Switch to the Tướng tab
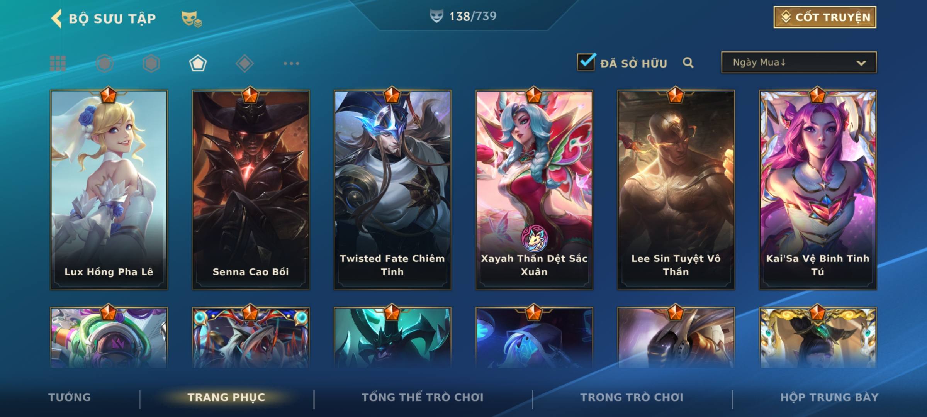927x417 pixels. pos(70,397)
